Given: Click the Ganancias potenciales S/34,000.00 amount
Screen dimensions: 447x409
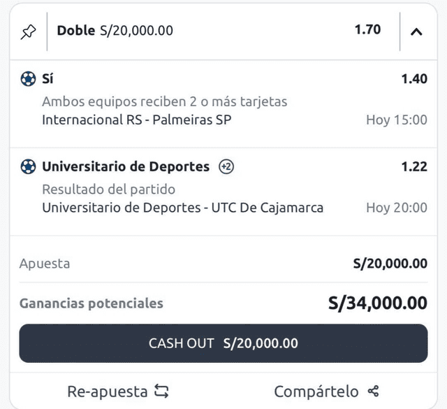Looking at the screenshot, I should pos(378,303).
